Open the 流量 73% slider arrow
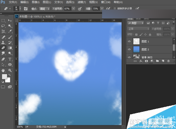The image size is (176, 129). pyautogui.click(x=102, y=9)
